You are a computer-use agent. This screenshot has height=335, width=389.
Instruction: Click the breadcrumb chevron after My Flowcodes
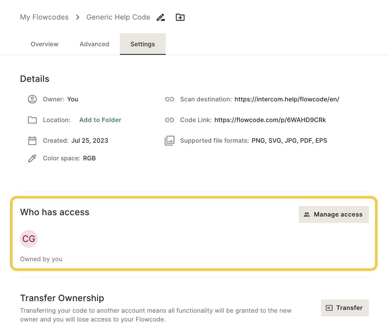click(78, 17)
